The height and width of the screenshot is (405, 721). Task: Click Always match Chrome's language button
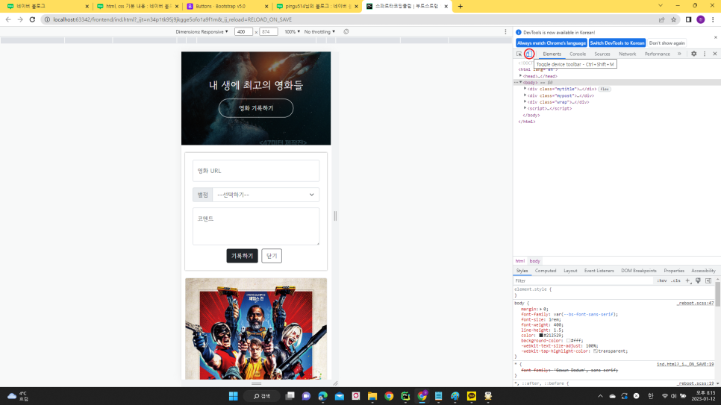click(552, 43)
